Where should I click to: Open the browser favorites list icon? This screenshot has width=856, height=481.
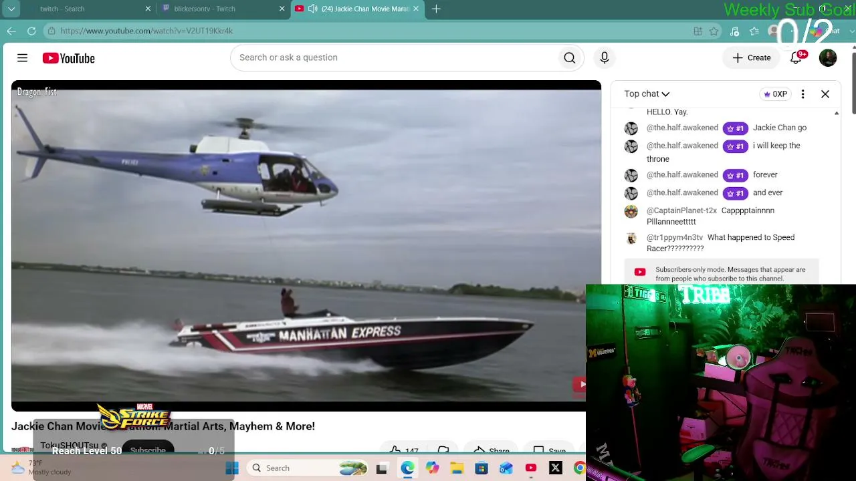pyautogui.click(x=754, y=31)
